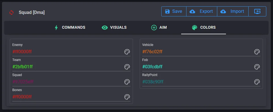Save the current configuration
The width and height of the screenshot is (273, 112).
pyautogui.click(x=174, y=11)
